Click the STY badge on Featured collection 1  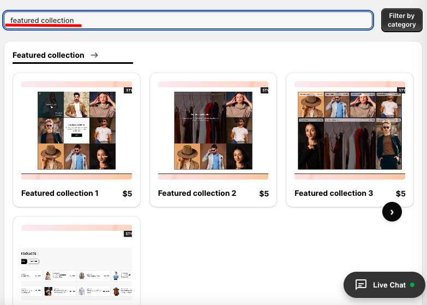pos(128,90)
